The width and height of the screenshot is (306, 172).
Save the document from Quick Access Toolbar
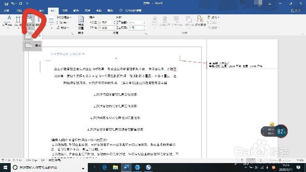6,4
